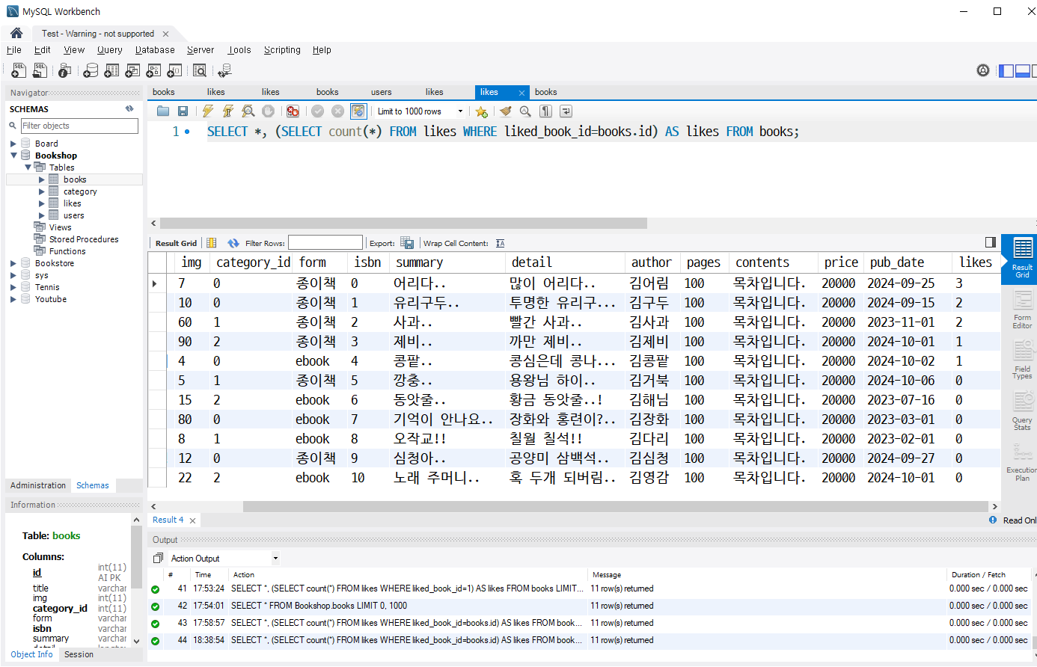Image resolution: width=1037 pixels, height=667 pixels.
Task: Open the Query menu
Action: pos(109,50)
